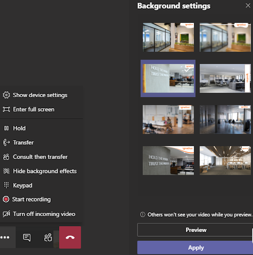This screenshot has height=255, width=253.
Task: Open the more actions ellipsis button
Action: click(5, 237)
